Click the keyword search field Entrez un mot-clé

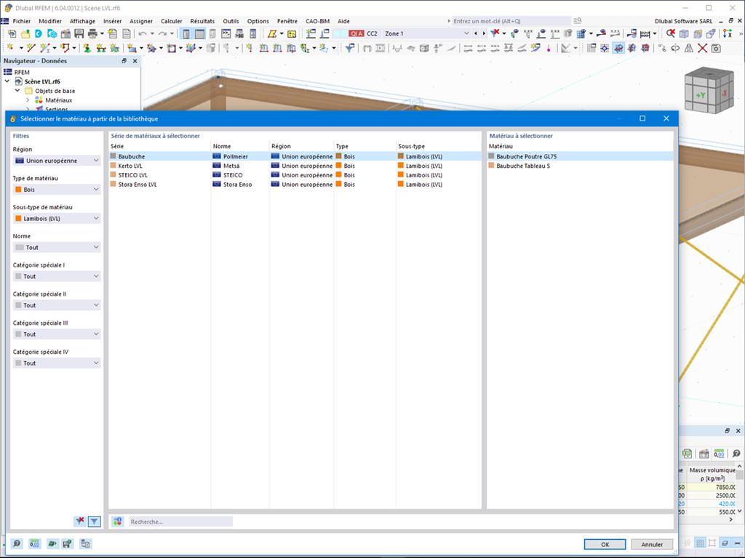click(x=511, y=21)
